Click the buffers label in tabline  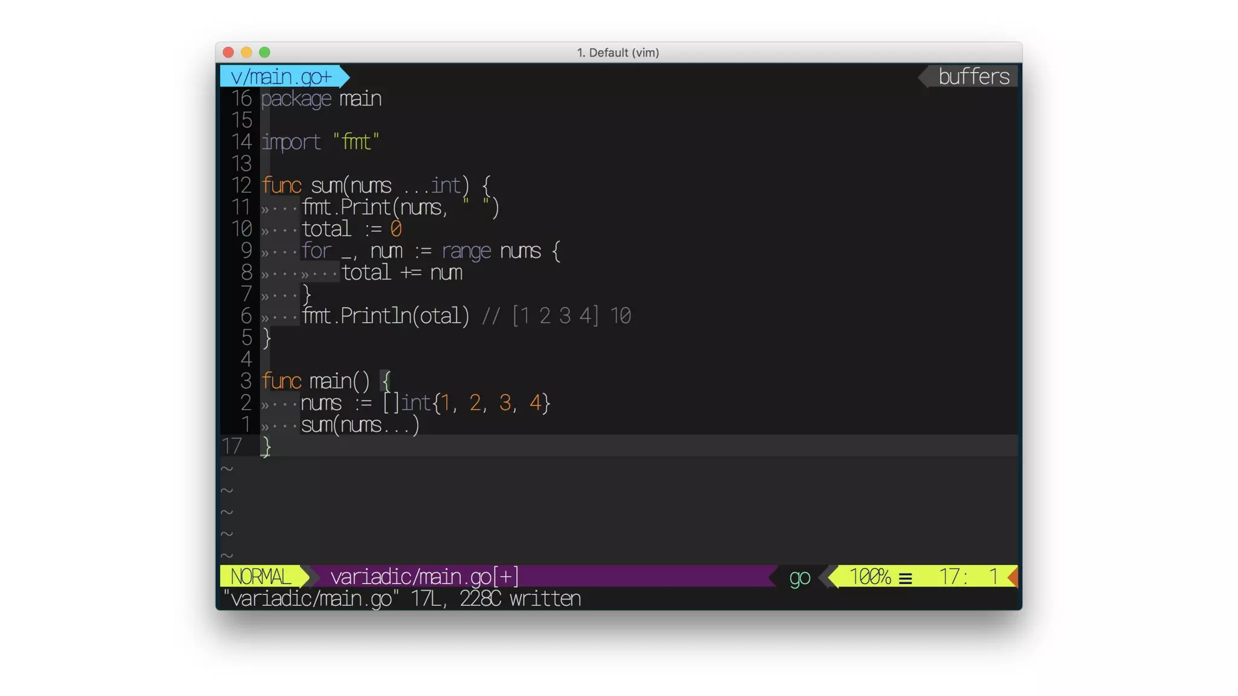973,77
